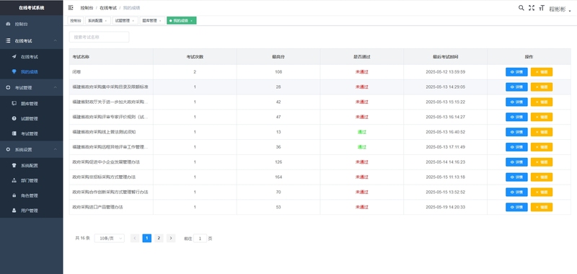View details for exam taken 2025-05-13 17:11:49

point(516,147)
